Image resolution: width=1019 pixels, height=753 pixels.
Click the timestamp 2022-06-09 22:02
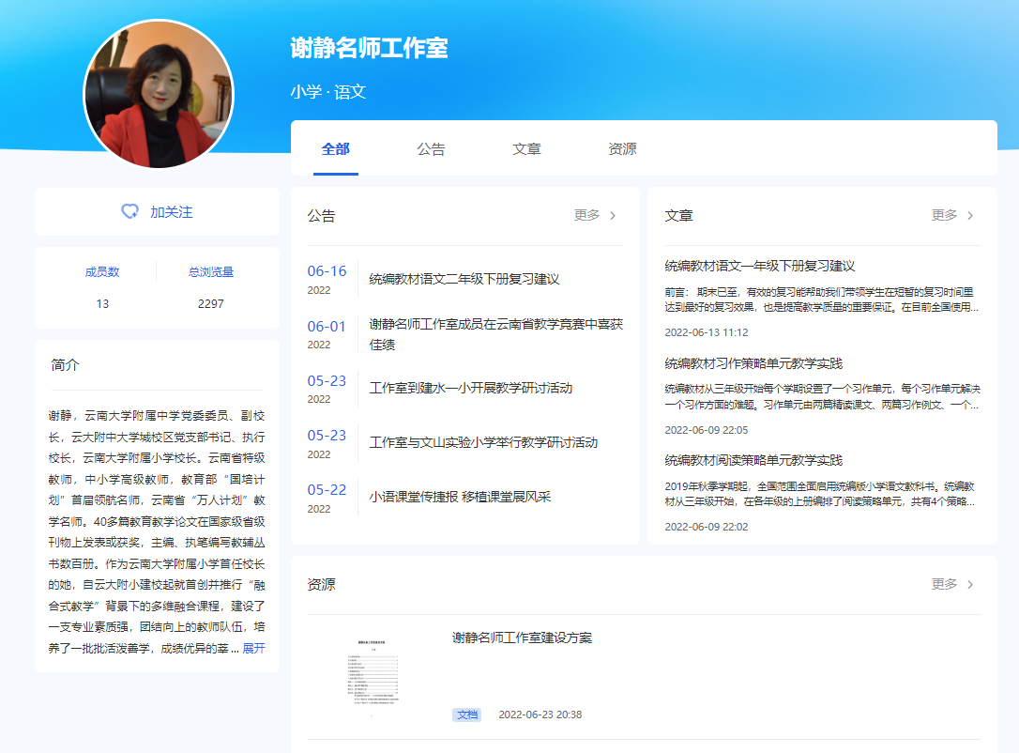(x=707, y=527)
